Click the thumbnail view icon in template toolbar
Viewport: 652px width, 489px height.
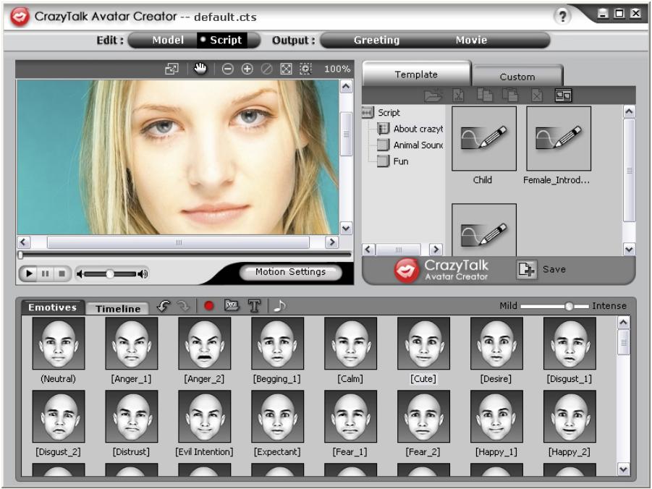coord(564,95)
